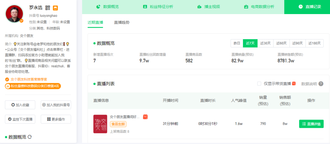Select the 近7天 time range
Viewport: 330px width, 144px height.
point(250,43)
